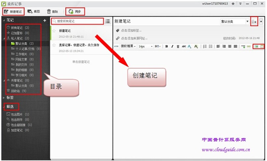This screenshot has width=267, height=161.
Task: Insert an image into the note
Action: (256, 46)
